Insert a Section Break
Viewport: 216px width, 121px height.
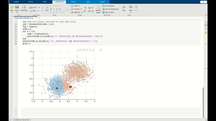(x=98, y=9)
